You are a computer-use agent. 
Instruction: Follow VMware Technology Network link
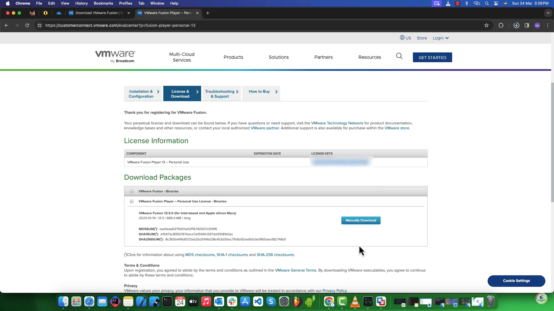[337, 123]
